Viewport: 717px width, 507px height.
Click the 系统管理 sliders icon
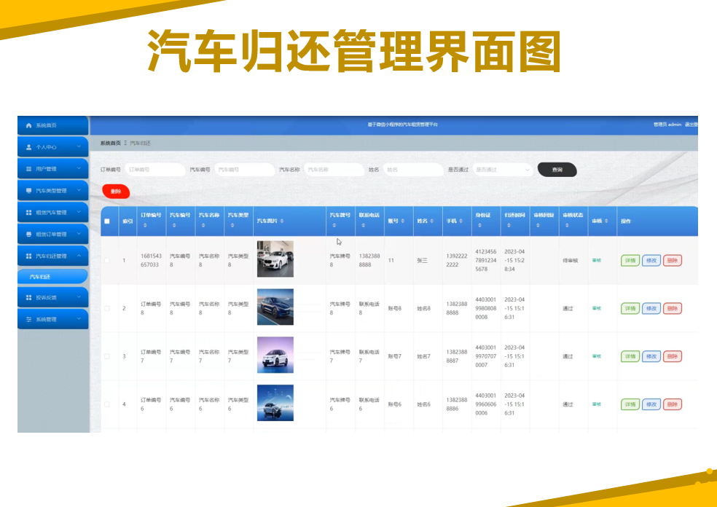coord(29,320)
